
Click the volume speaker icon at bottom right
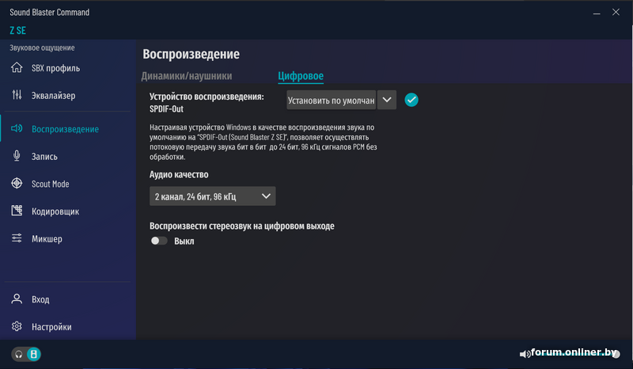(525, 355)
